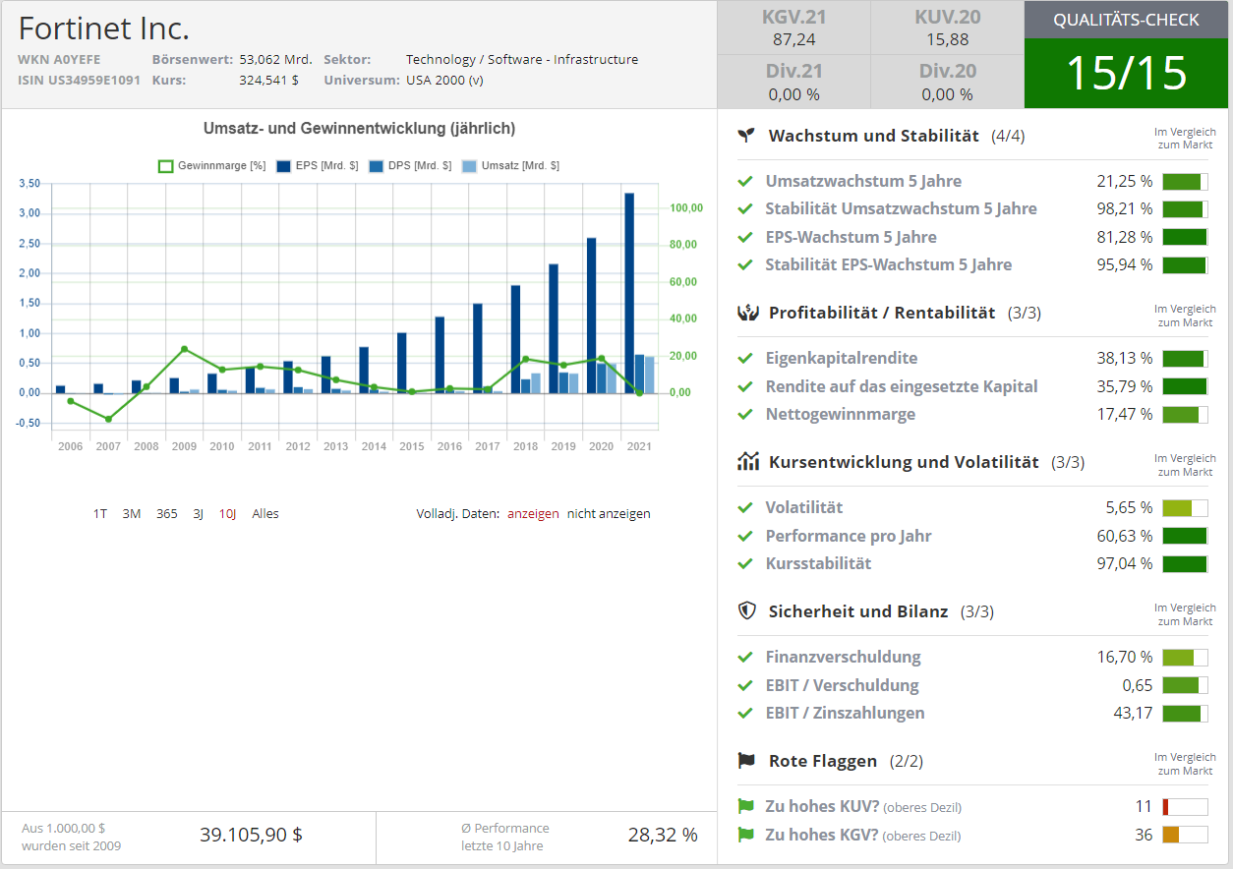Click the market comparison bar for Volatilität
Image resolution: width=1233 pixels, height=869 pixels.
pyautogui.click(x=1185, y=508)
